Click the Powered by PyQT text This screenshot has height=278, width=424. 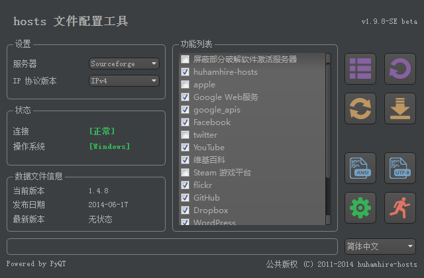[36, 263]
